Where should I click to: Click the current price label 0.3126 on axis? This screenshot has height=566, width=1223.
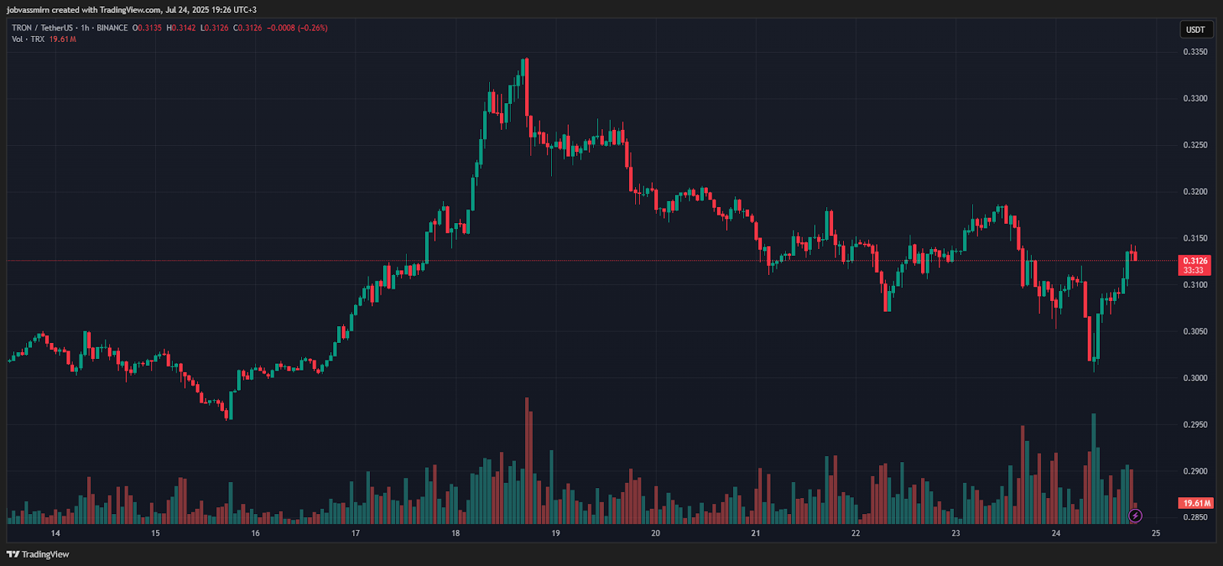(1196, 260)
